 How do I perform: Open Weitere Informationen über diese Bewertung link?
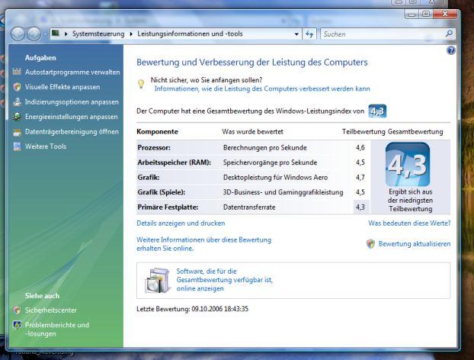tap(203, 244)
